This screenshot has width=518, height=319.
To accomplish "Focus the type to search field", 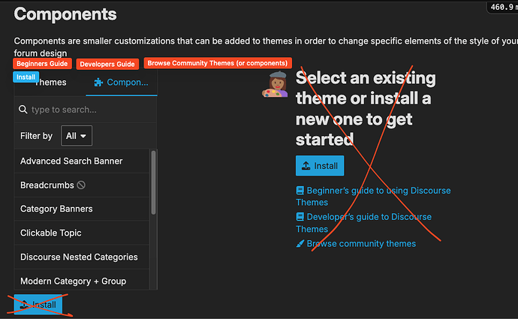I will [86, 110].
